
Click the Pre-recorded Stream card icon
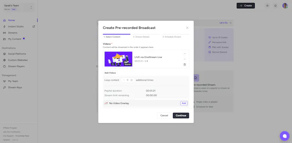[x=195, y=78]
